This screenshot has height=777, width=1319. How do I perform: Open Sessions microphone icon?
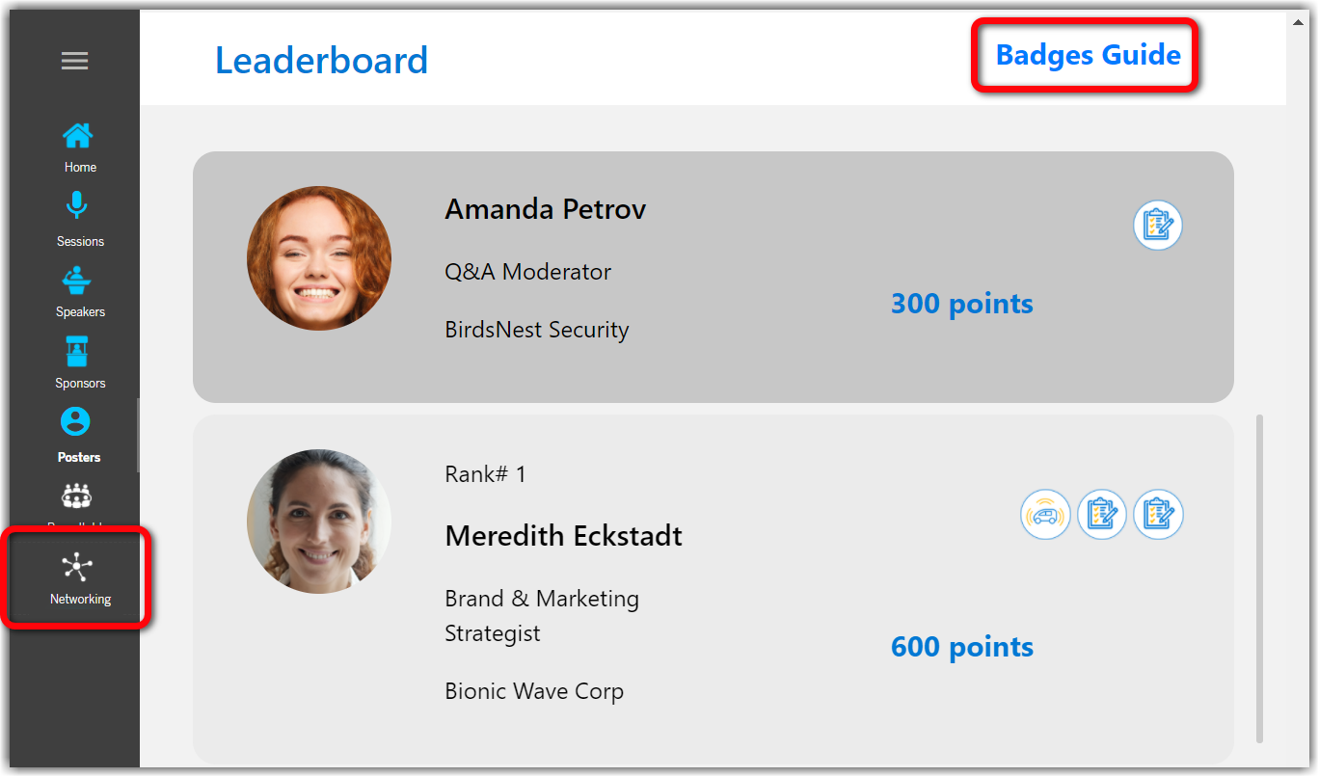[77, 206]
